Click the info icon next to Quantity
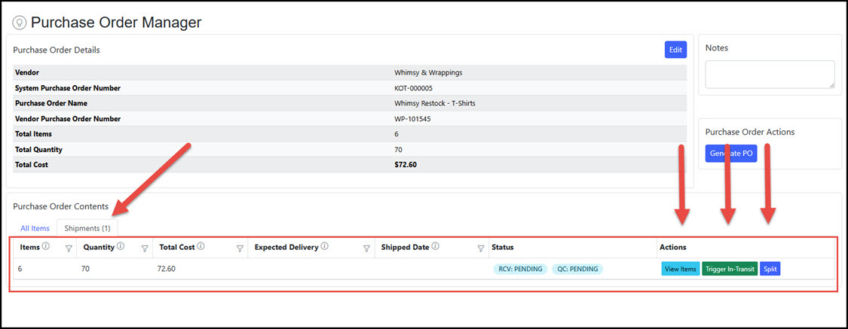 coord(120,246)
